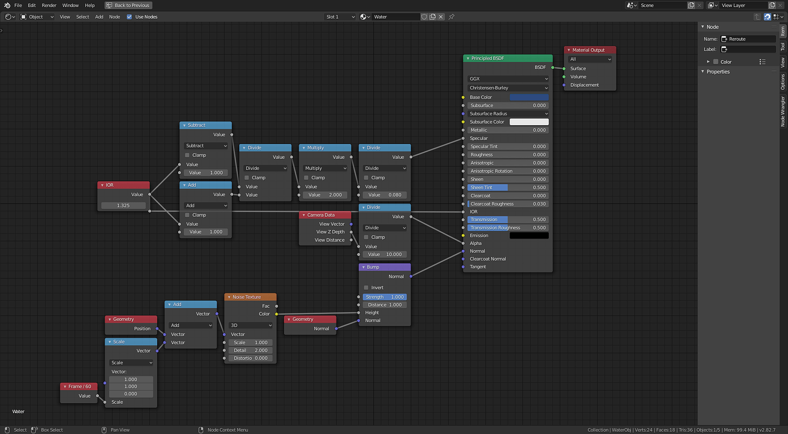Toggle the Use Nodes checkbox
This screenshot has height=434, width=788.
[129, 17]
